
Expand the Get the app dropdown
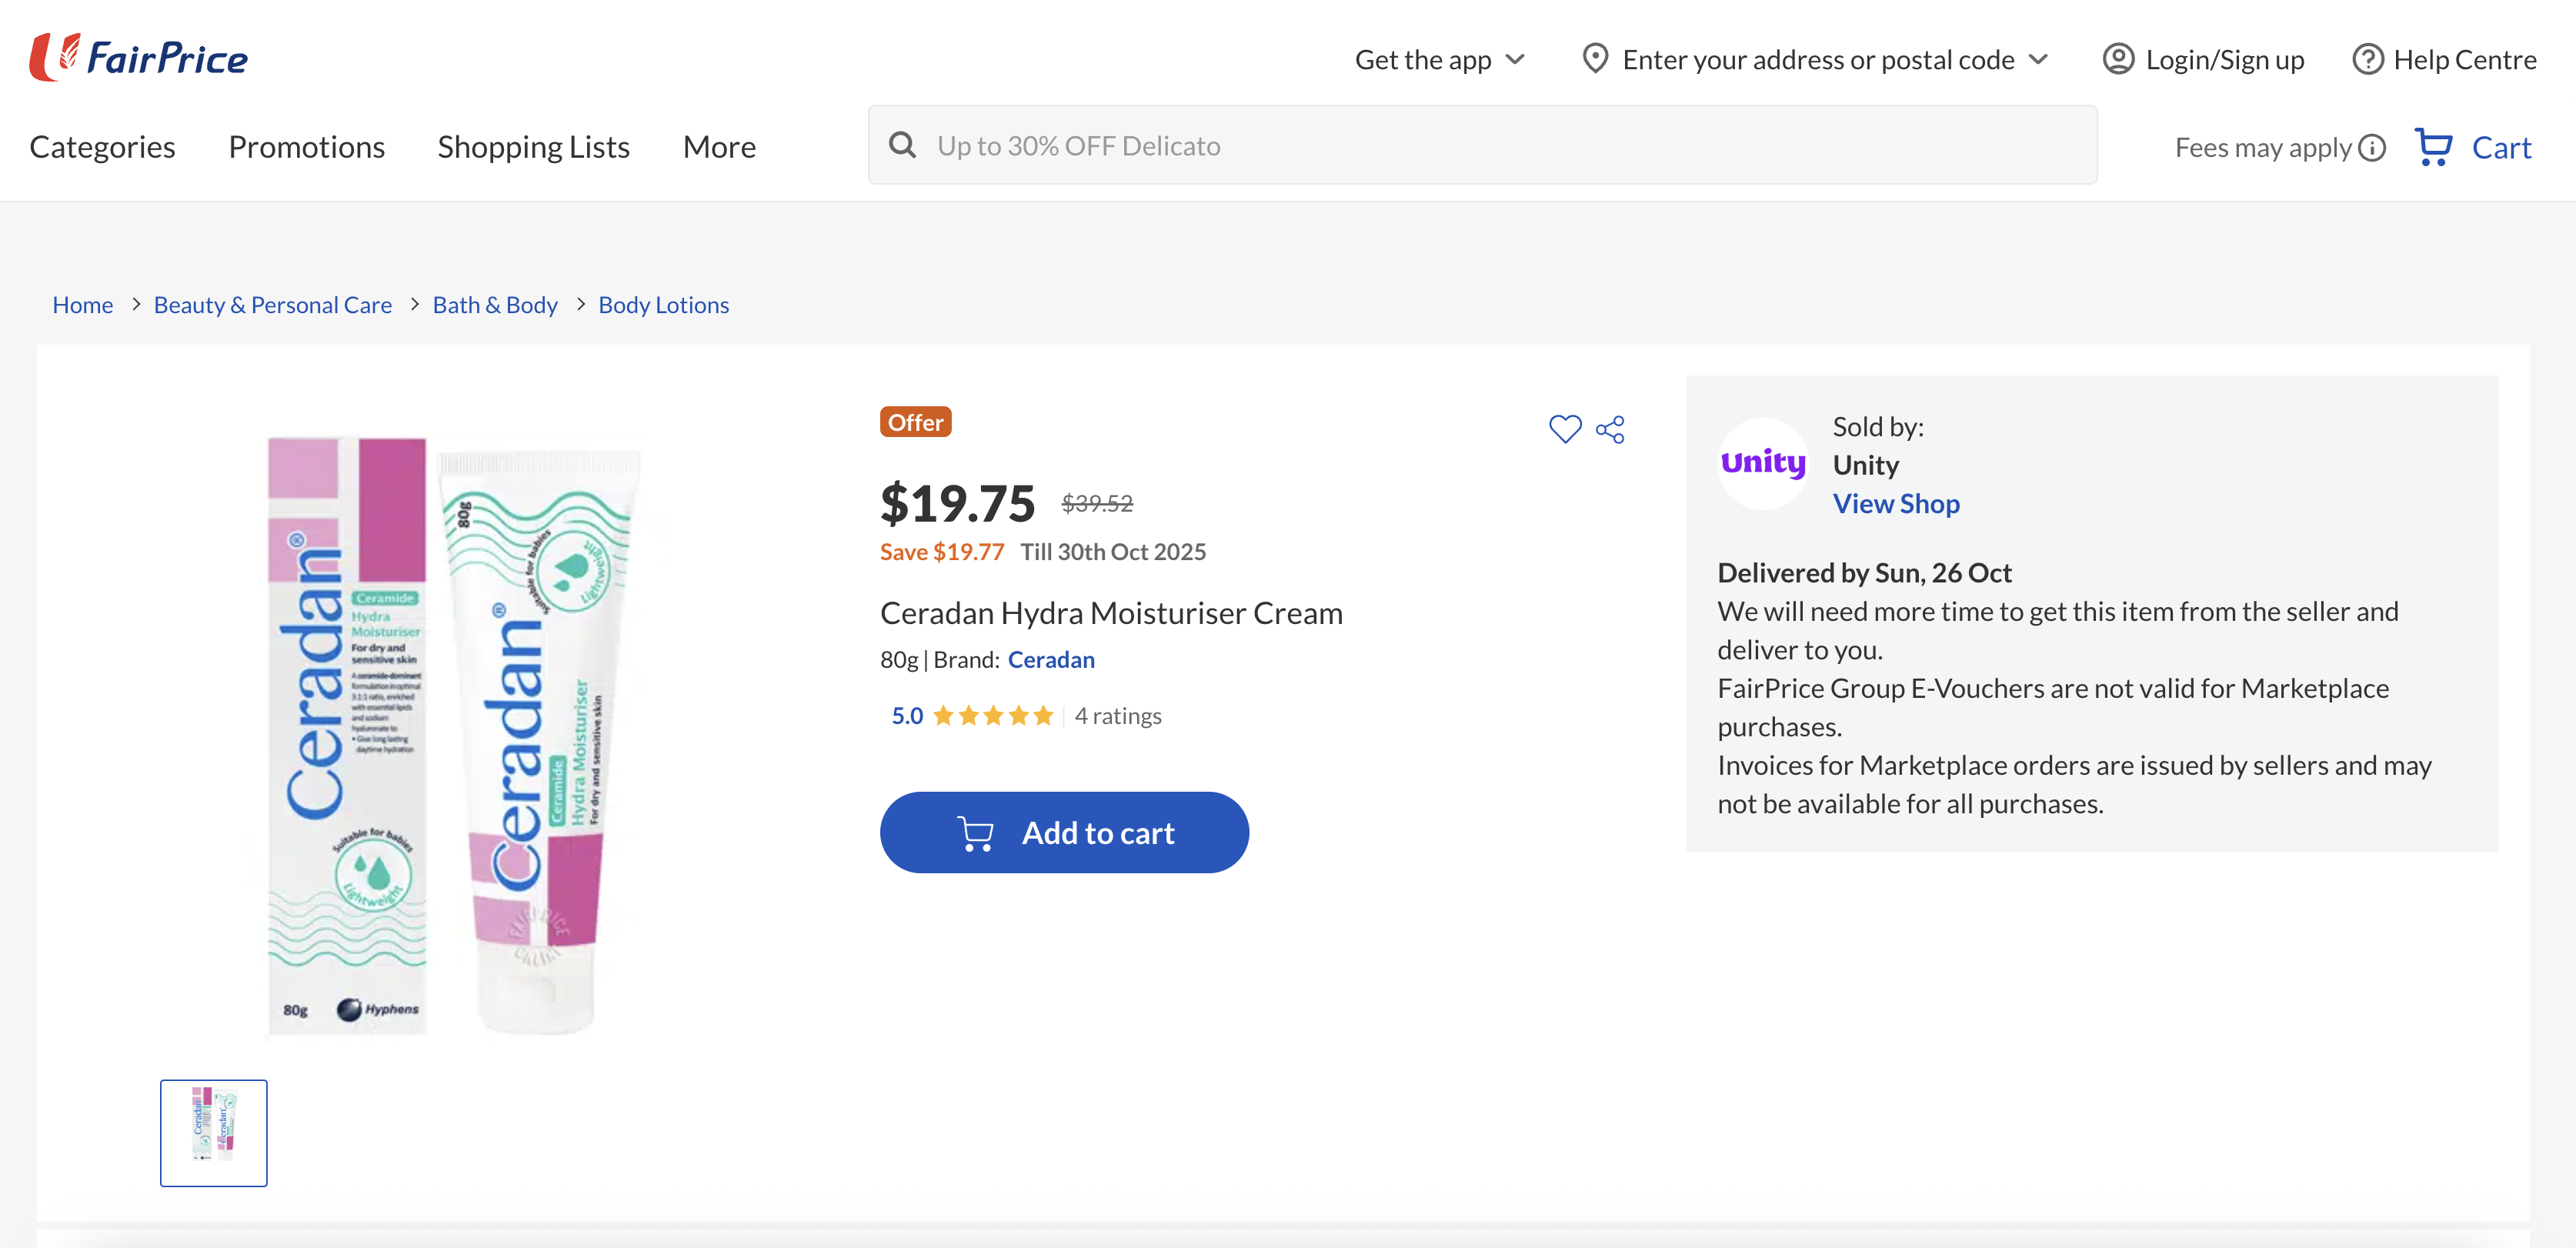coord(1439,59)
